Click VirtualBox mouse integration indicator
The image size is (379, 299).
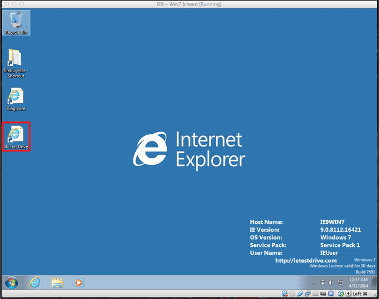(341, 294)
